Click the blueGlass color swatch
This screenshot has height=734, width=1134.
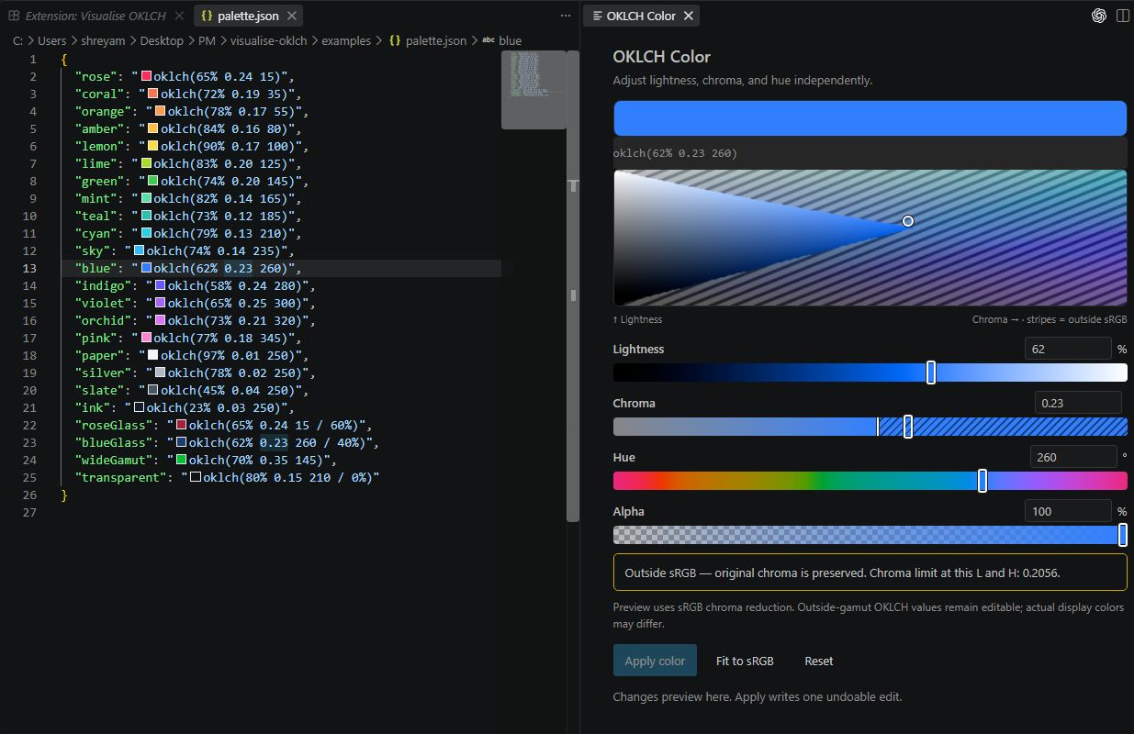coord(182,442)
